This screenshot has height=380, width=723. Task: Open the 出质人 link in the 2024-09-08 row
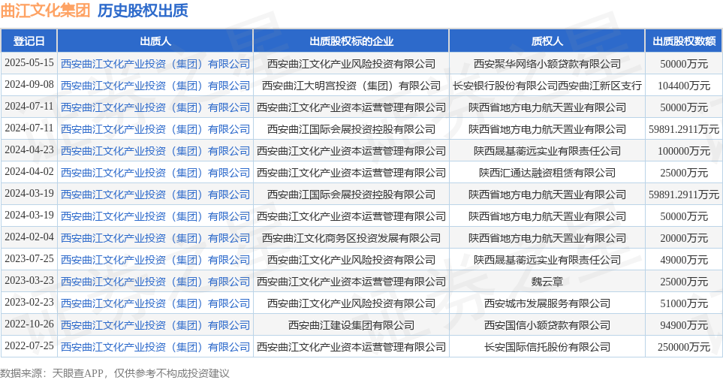[x=155, y=86]
